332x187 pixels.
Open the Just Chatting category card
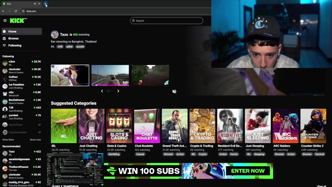(x=92, y=126)
